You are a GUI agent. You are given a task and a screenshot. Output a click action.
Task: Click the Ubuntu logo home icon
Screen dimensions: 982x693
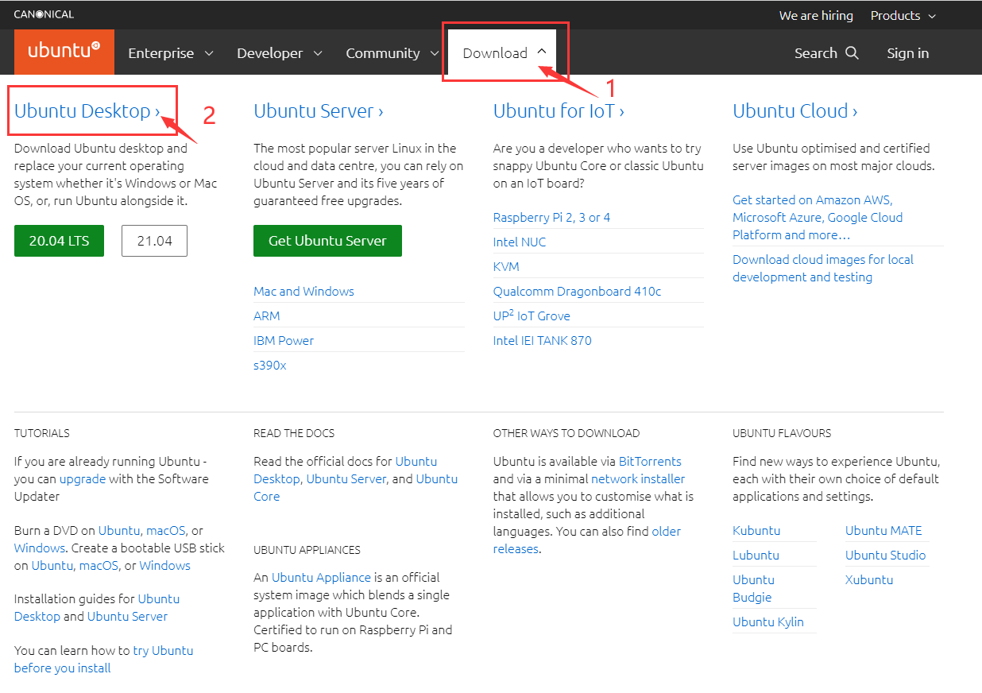64,52
